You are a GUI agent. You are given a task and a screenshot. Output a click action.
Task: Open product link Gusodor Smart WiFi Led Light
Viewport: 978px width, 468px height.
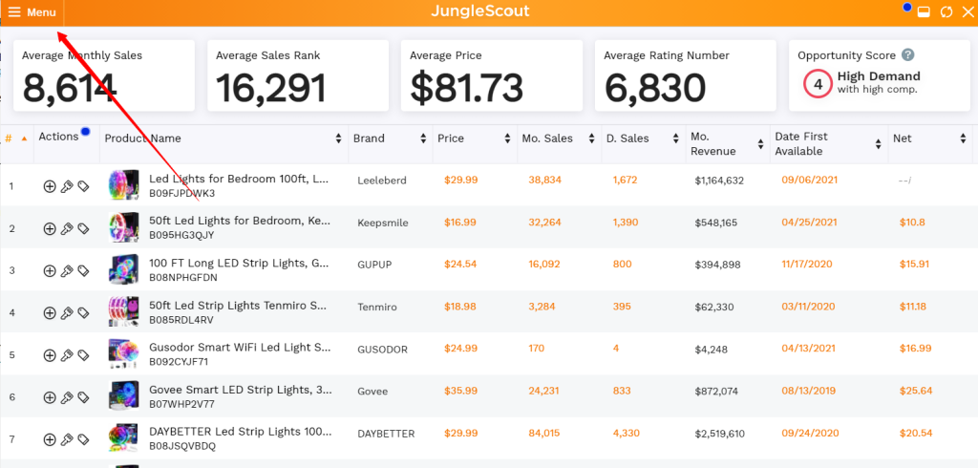click(x=240, y=348)
